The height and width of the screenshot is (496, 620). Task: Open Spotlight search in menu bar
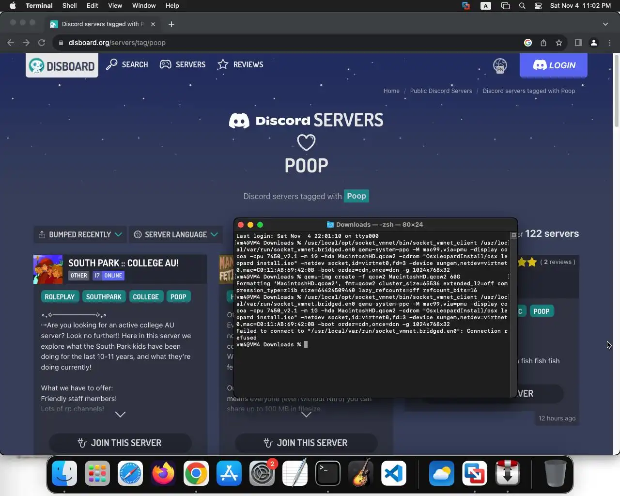pos(522,6)
